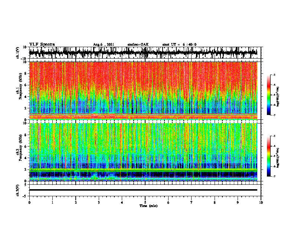The image size is (294, 227).
Task: Click the "8" kHz tick label on ch.1 frequency axis
Action: point(26,73)
